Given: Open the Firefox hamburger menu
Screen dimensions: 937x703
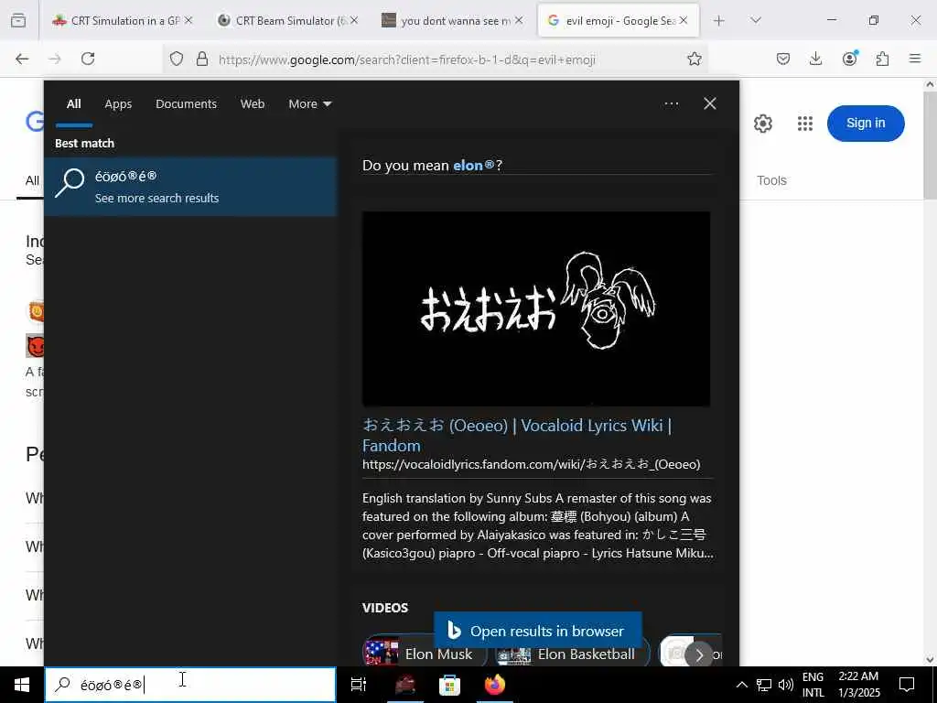Looking at the screenshot, I should (915, 59).
